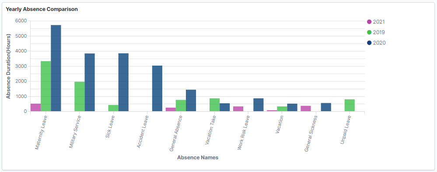437x172 pixels.
Task: Select the 2021 Vacation bar
Action: (x=272, y=111)
